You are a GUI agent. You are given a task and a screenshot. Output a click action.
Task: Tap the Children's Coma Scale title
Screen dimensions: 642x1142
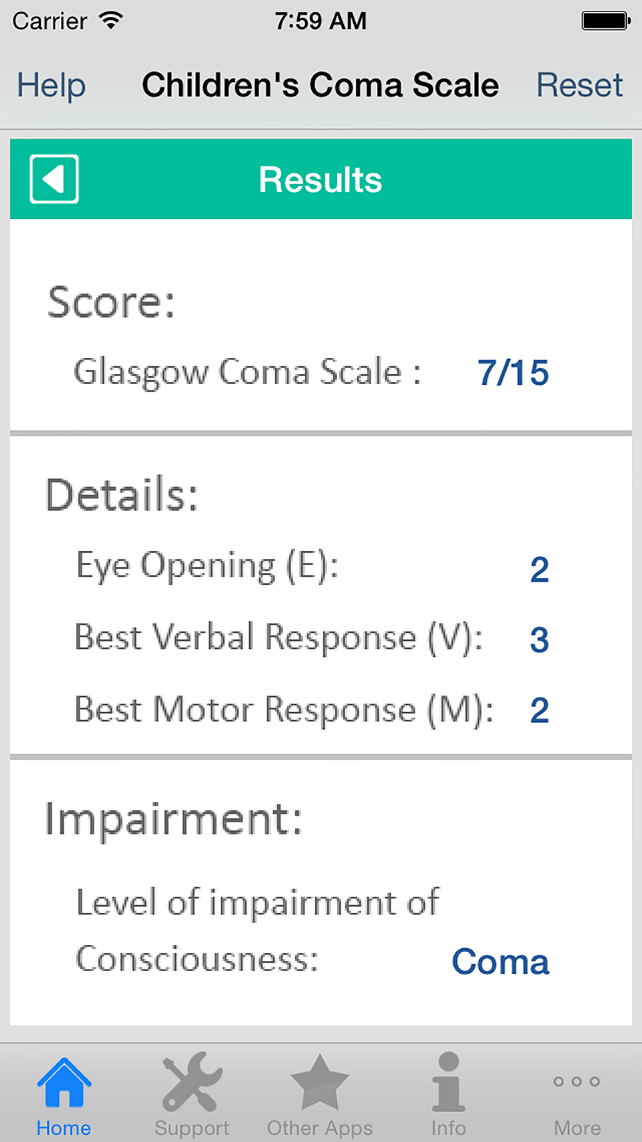[x=320, y=85]
